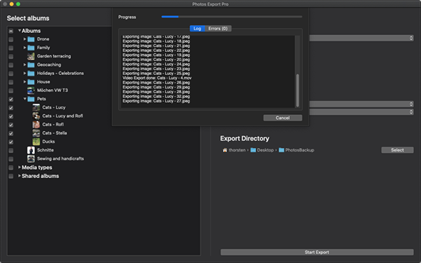
Task: Check the Schnitte album checkbox
Action: pos(11,151)
